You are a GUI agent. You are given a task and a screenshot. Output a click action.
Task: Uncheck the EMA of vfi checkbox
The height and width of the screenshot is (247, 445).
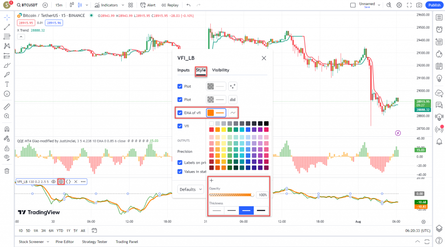(180, 113)
